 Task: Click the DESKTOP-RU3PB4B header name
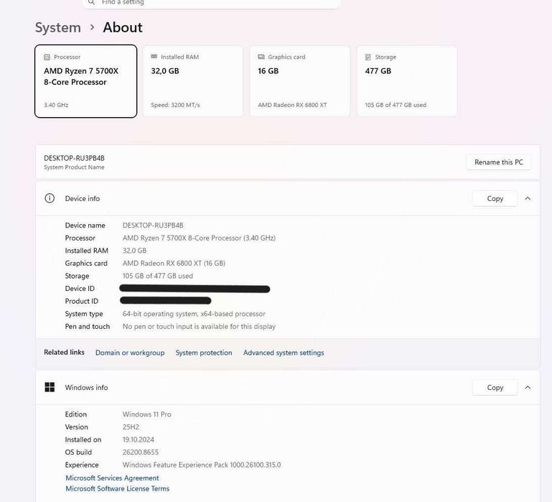74,158
